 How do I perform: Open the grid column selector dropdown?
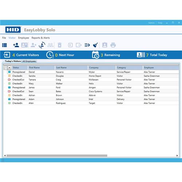(x=8, y=68)
